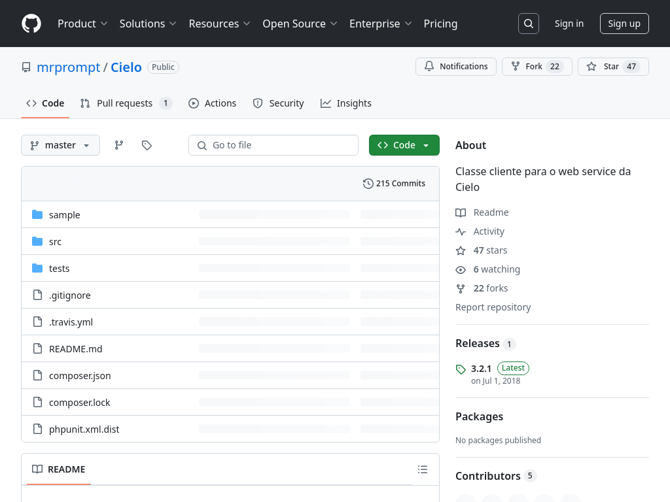Image resolution: width=670 pixels, height=502 pixels.
Task: Fork the repository with Fork button
Action: pyautogui.click(x=537, y=67)
